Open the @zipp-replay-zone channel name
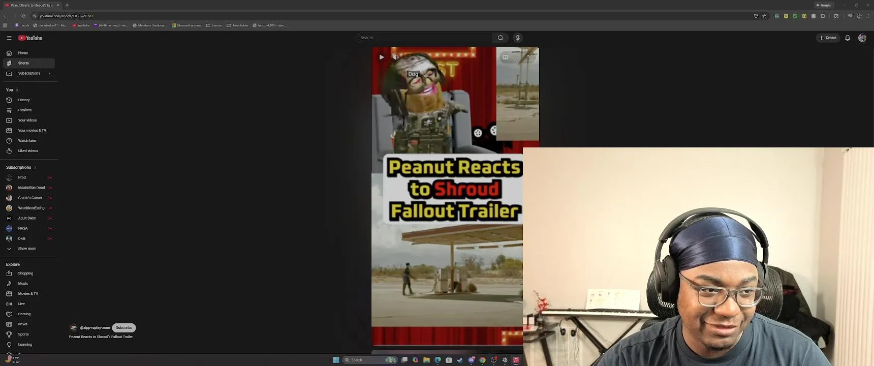 click(x=95, y=328)
